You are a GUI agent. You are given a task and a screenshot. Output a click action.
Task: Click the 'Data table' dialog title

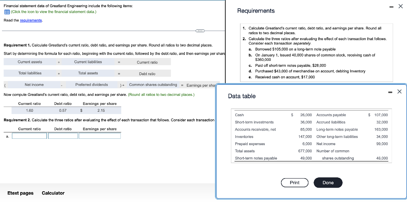[242, 96]
